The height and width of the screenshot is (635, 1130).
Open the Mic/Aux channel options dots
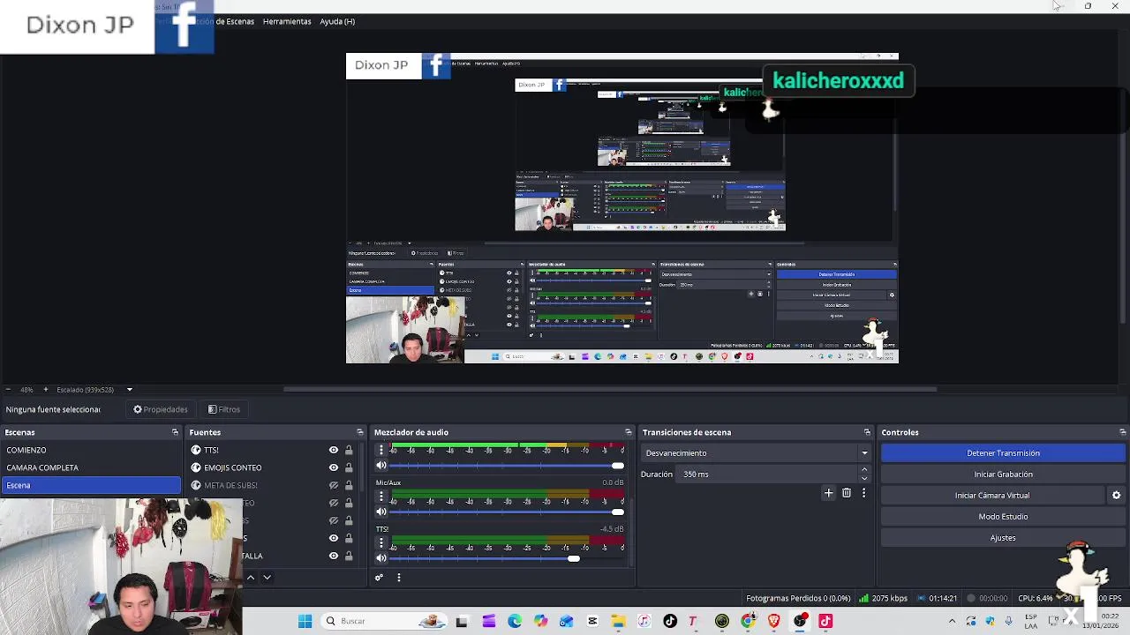pos(381,497)
